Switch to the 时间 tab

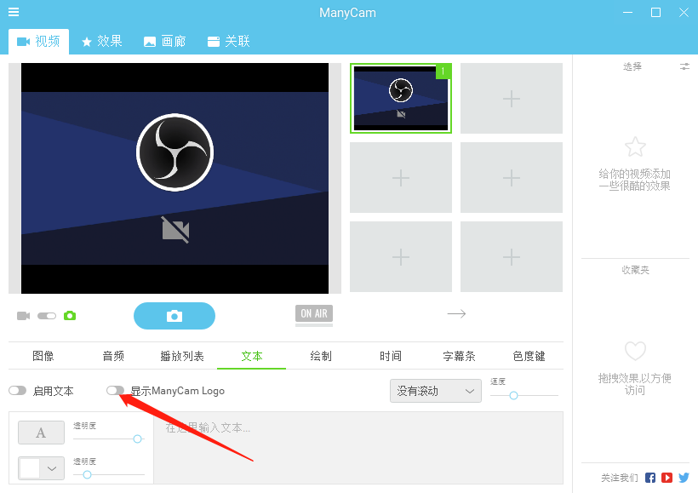coord(391,356)
